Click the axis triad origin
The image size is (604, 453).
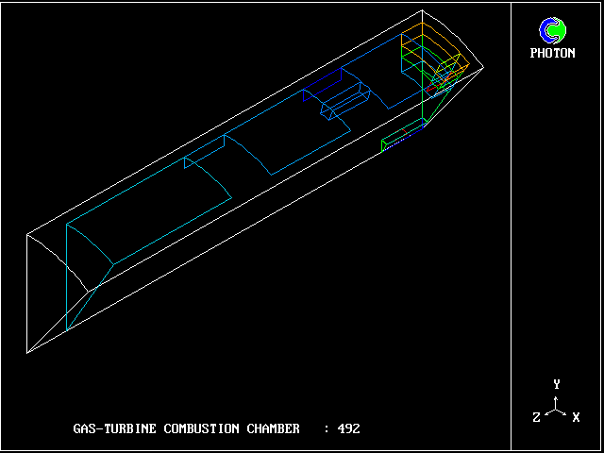[x=557, y=410]
